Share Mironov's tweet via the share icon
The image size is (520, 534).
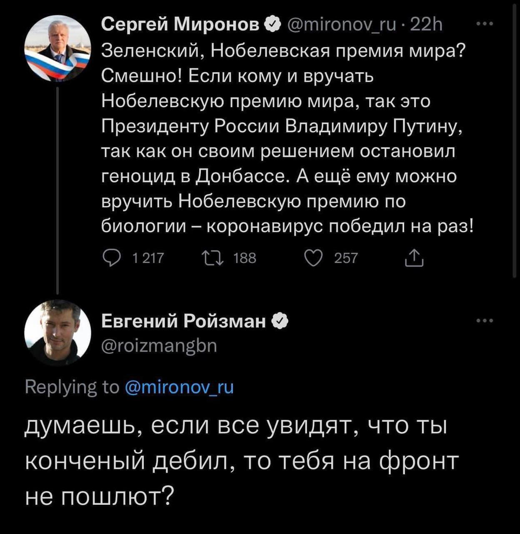click(415, 258)
